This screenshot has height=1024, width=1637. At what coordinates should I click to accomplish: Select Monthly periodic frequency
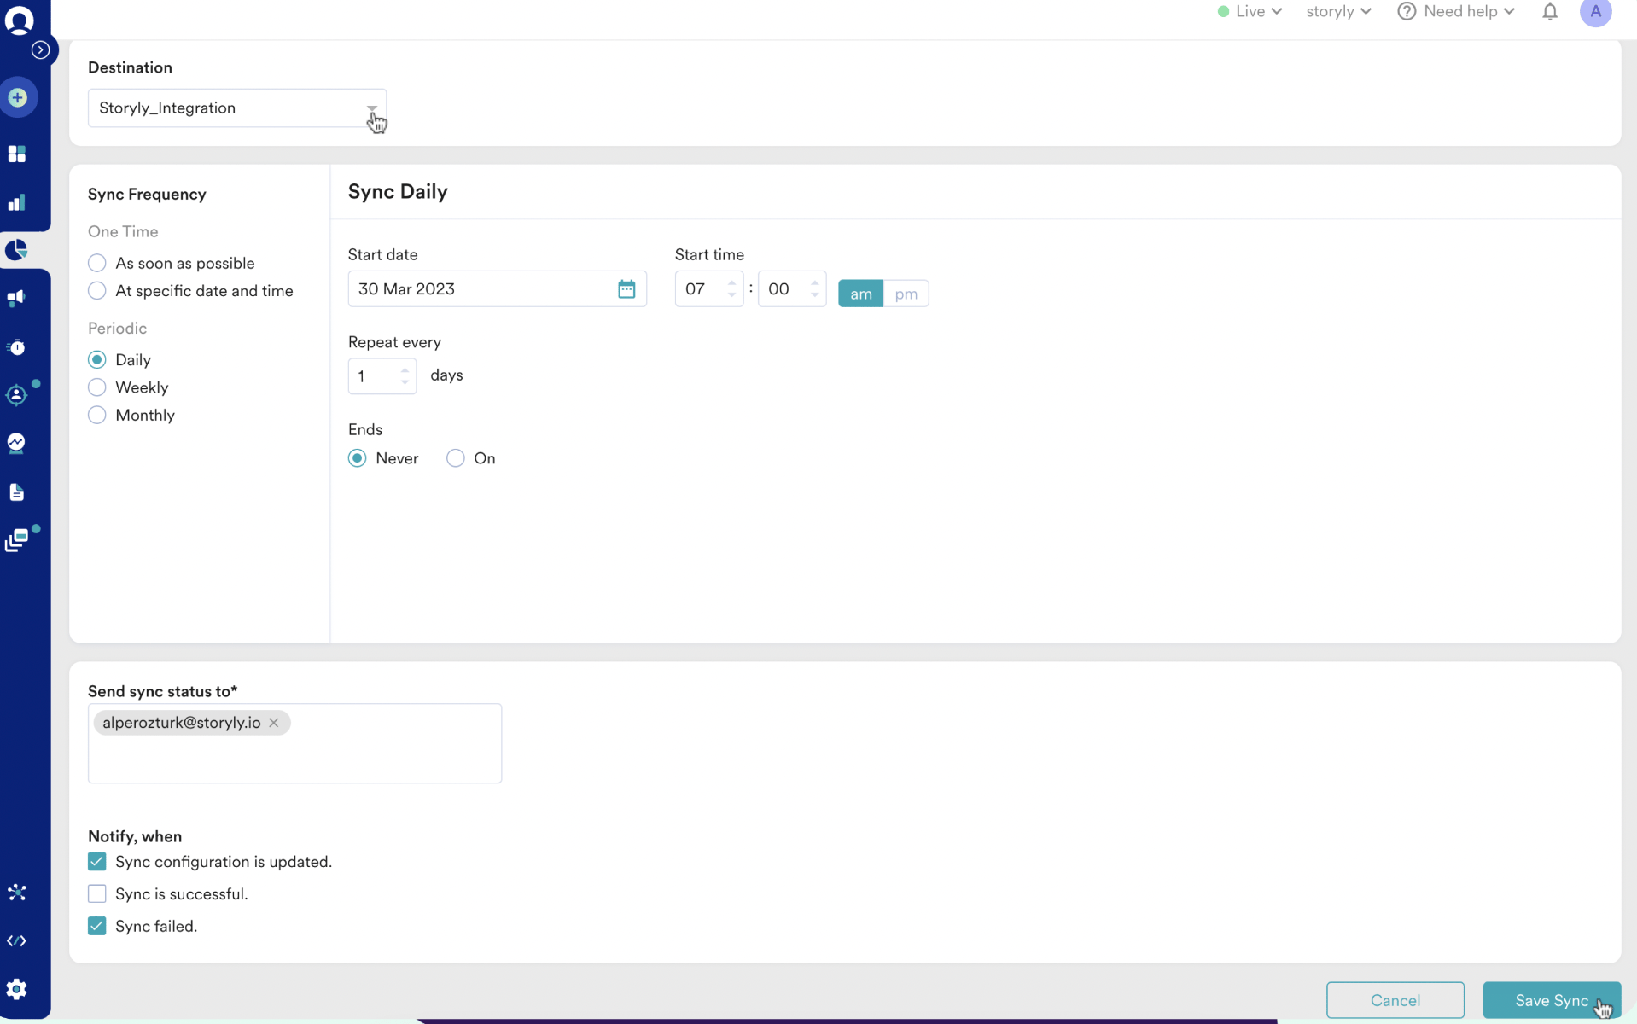pyautogui.click(x=97, y=416)
